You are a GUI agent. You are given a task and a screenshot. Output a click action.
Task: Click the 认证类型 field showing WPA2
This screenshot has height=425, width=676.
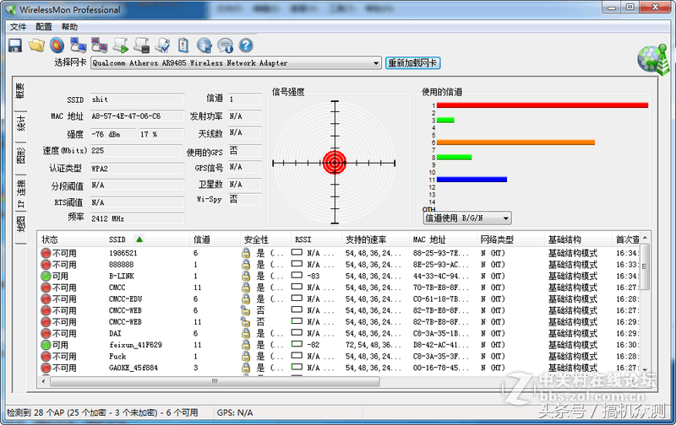click(x=137, y=169)
